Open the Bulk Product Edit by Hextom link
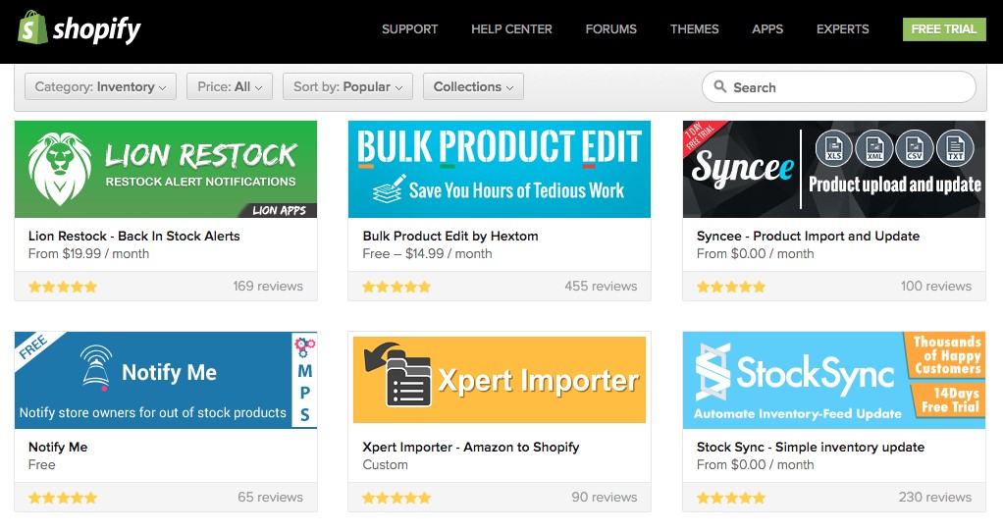The width and height of the screenshot is (1003, 532). tap(450, 236)
